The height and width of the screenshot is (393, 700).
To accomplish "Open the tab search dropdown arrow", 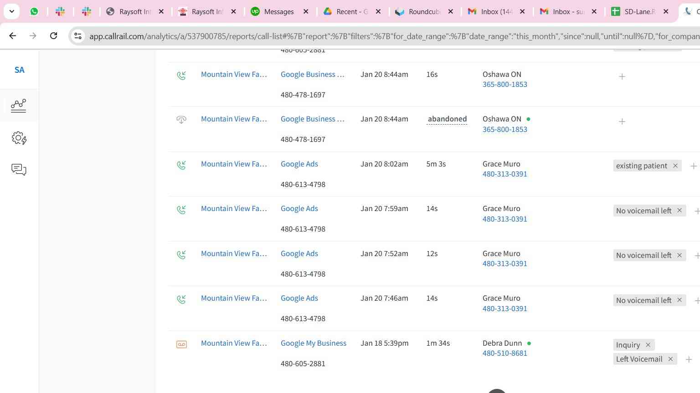I will 11,11.
